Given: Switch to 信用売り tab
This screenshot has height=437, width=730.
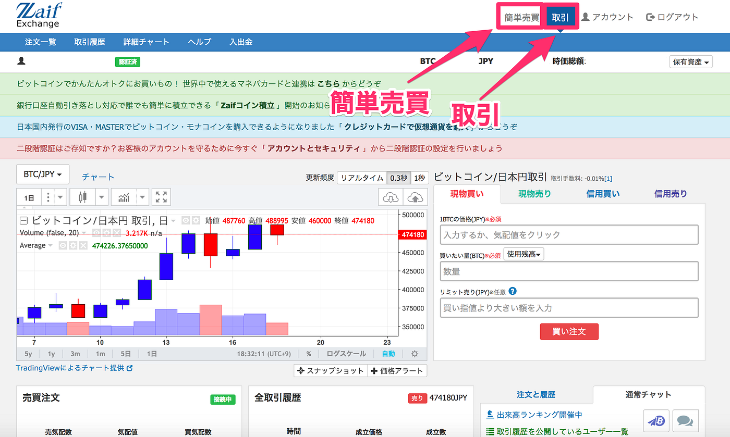Looking at the screenshot, I should coord(671,194).
